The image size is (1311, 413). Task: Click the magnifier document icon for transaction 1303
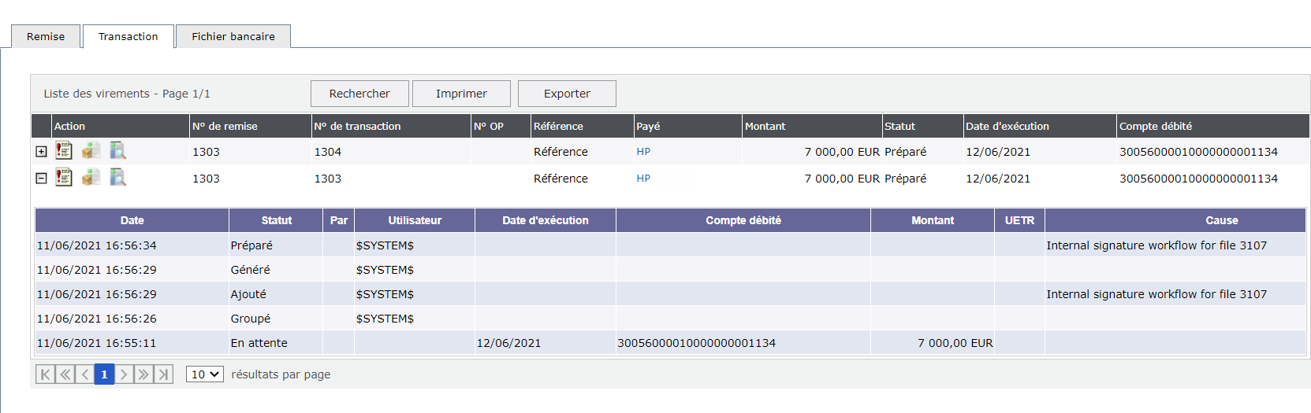click(x=117, y=178)
